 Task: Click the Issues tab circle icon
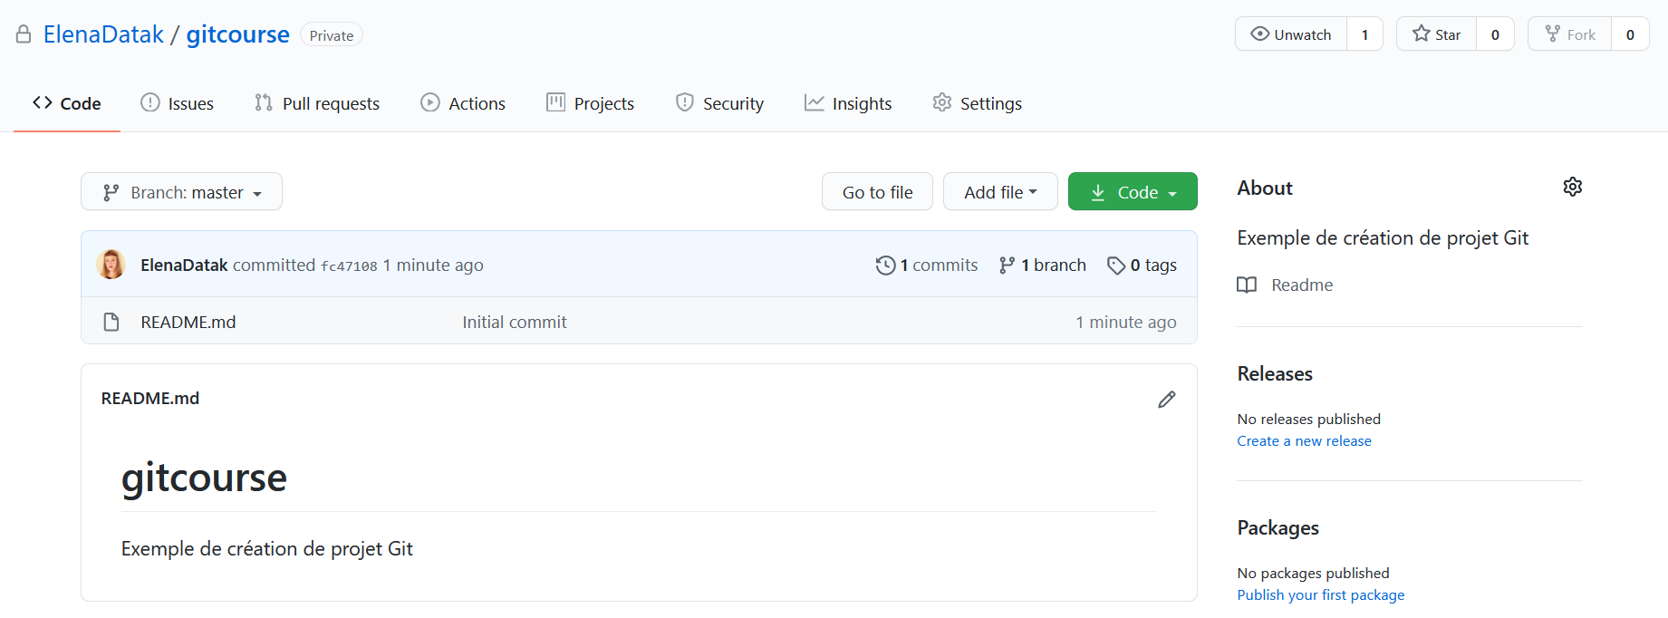[150, 102]
